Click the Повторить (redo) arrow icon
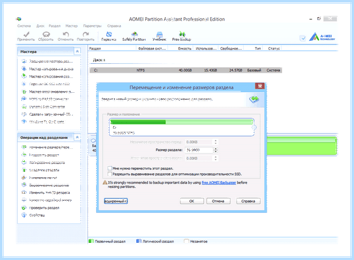This screenshot has width=354, height=260. tap(86, 34)
